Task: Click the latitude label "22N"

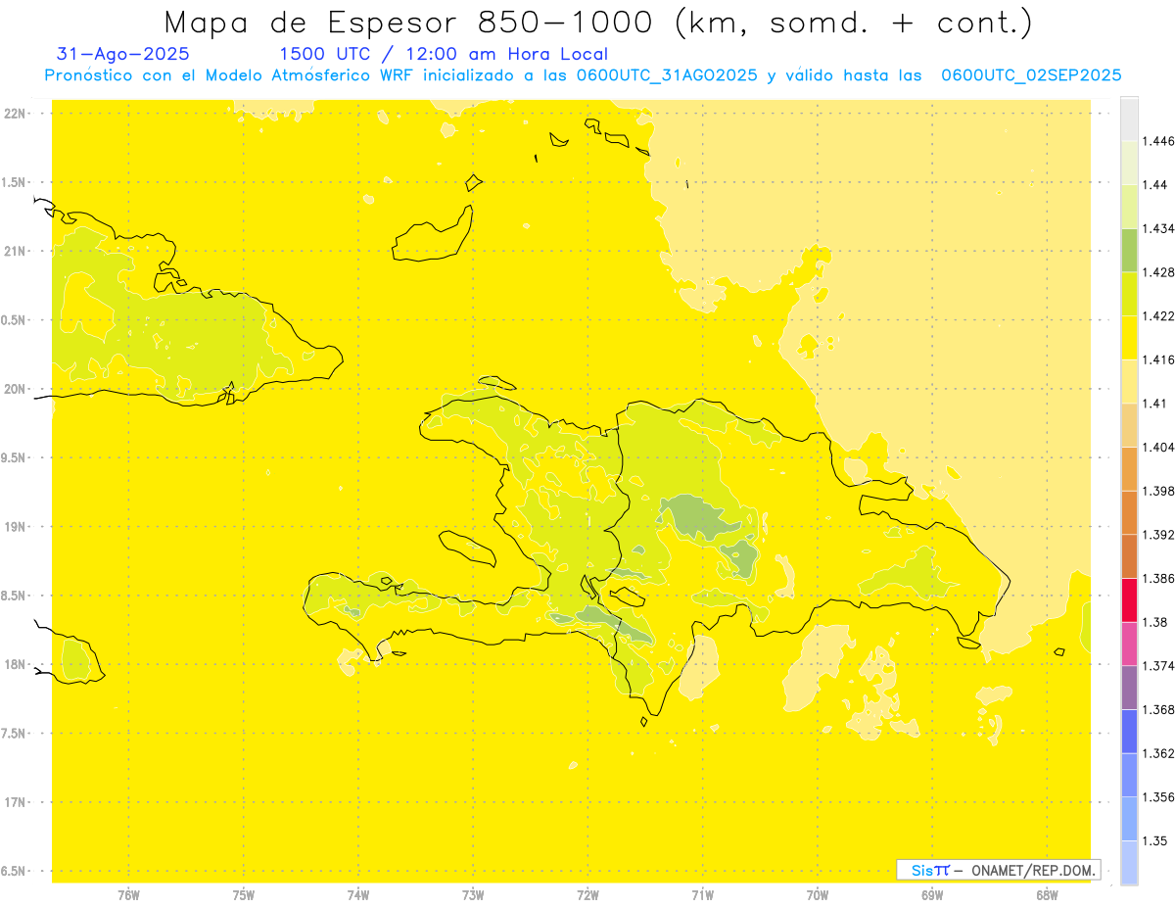Action: [x=15, y=114]
